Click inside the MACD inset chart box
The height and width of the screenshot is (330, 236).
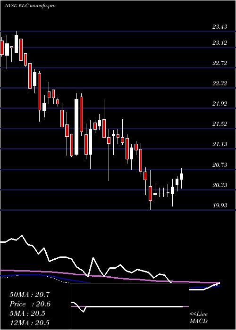click(x=130, y=306)
